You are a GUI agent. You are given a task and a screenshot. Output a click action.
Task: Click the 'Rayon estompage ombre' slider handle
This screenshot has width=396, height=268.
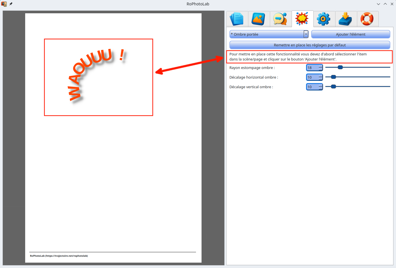click(x=340, y=67)
